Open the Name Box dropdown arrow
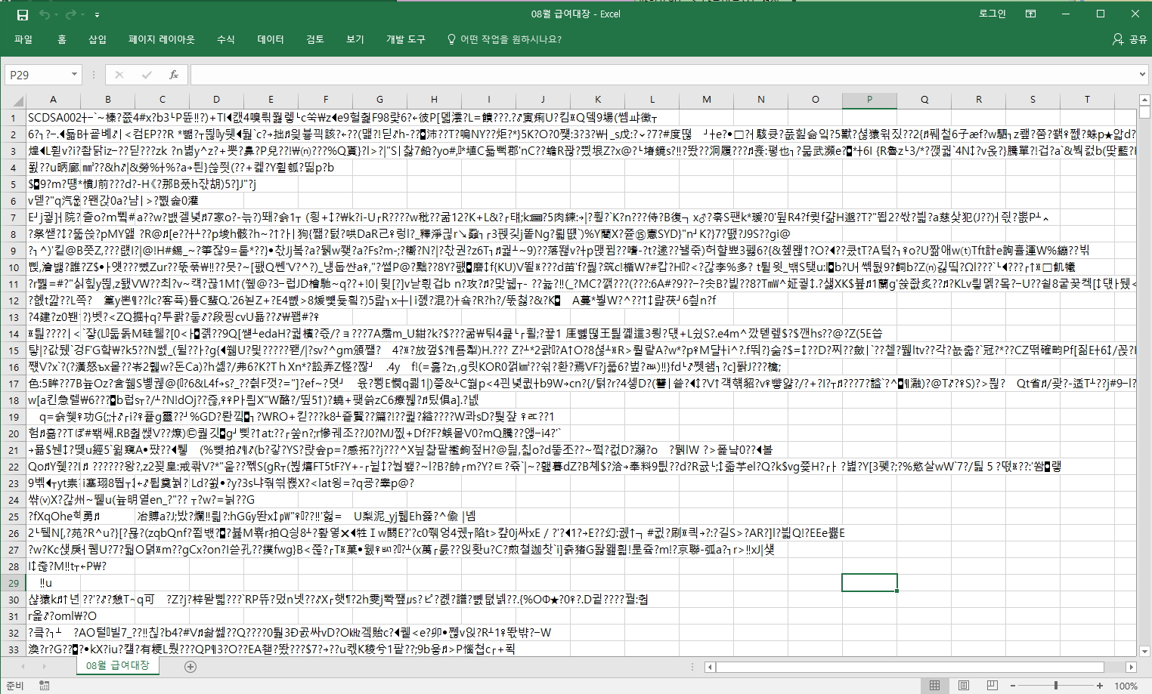The image size is (1152, 694). [x=74, y=75]
